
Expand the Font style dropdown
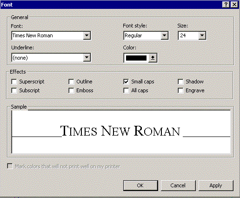pos(165,35)
